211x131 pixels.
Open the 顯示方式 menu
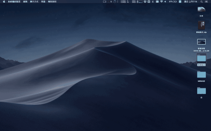click(34, 2)
